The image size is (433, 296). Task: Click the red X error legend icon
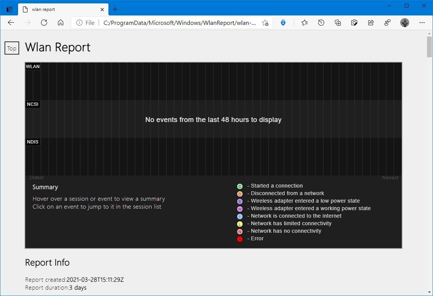click(240, 239)
